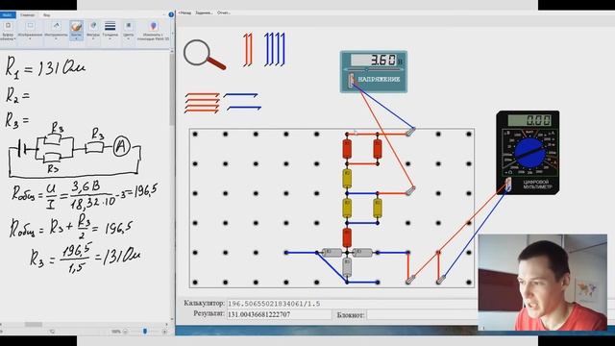615x346 pixels.
Task: Expand the Буфер обмена clipboard group
Action: (x=8, y=31)
